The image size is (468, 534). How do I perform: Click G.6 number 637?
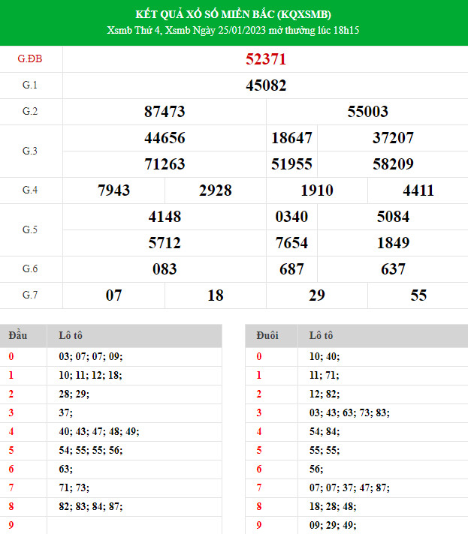393,269
